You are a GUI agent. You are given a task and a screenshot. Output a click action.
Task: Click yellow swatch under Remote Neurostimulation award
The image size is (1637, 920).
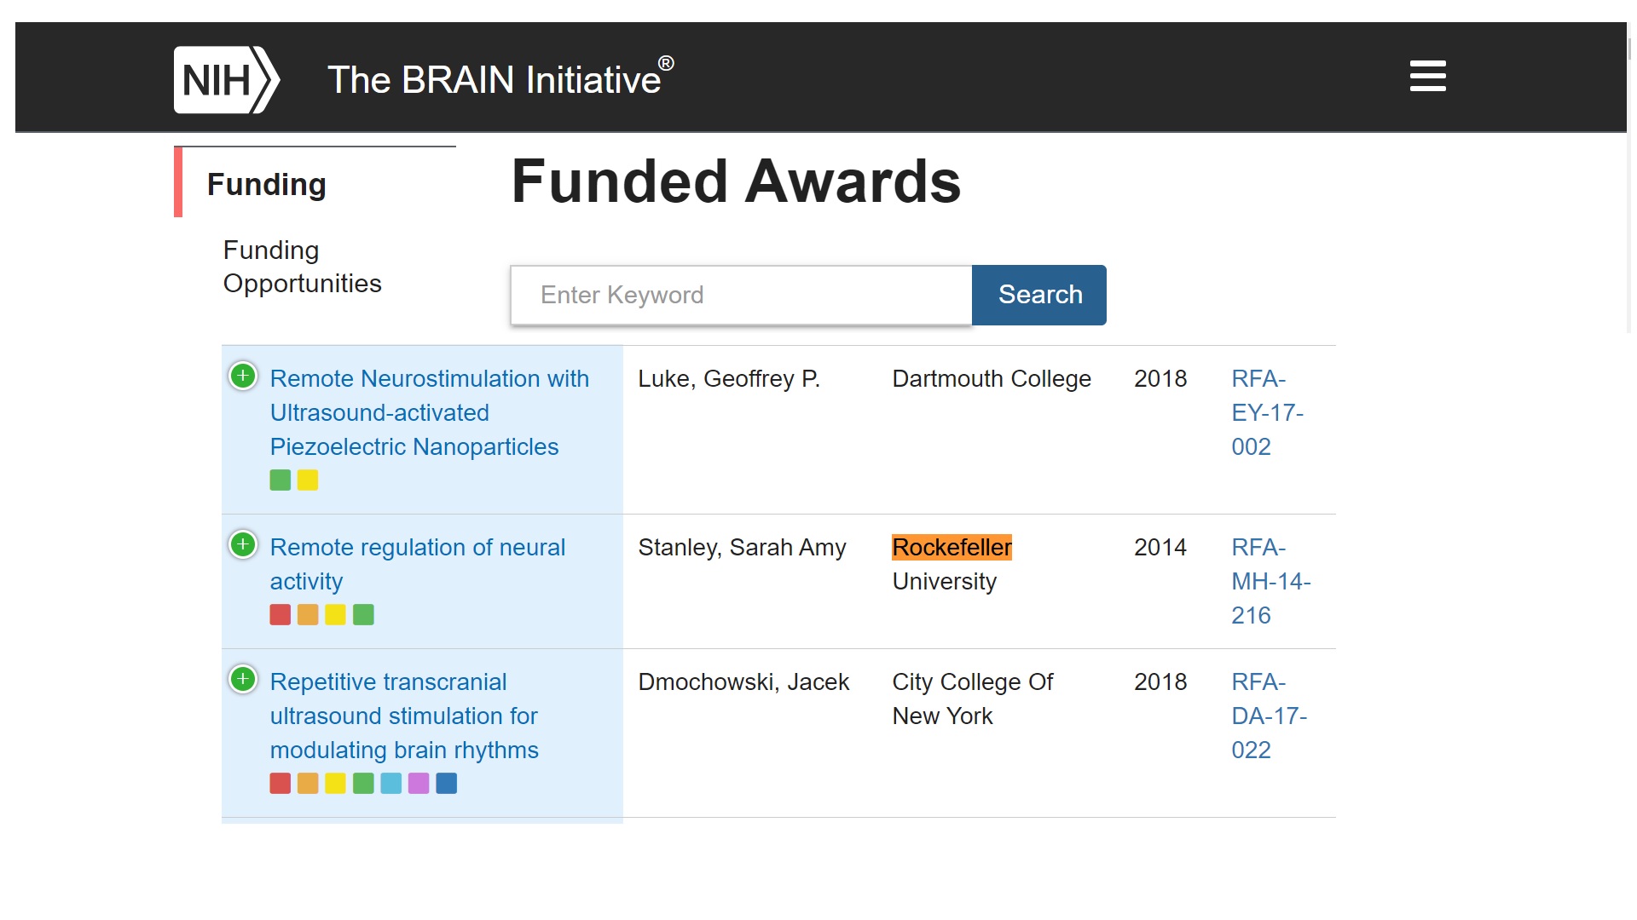(x=308, y=480)
